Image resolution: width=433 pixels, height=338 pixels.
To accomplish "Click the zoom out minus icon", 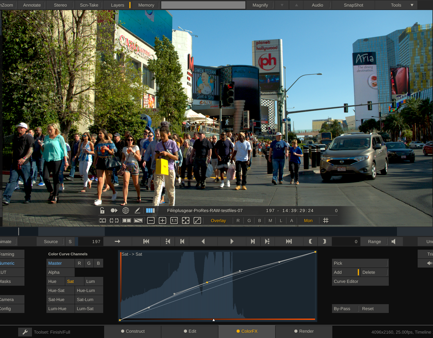I will (151, 221).
